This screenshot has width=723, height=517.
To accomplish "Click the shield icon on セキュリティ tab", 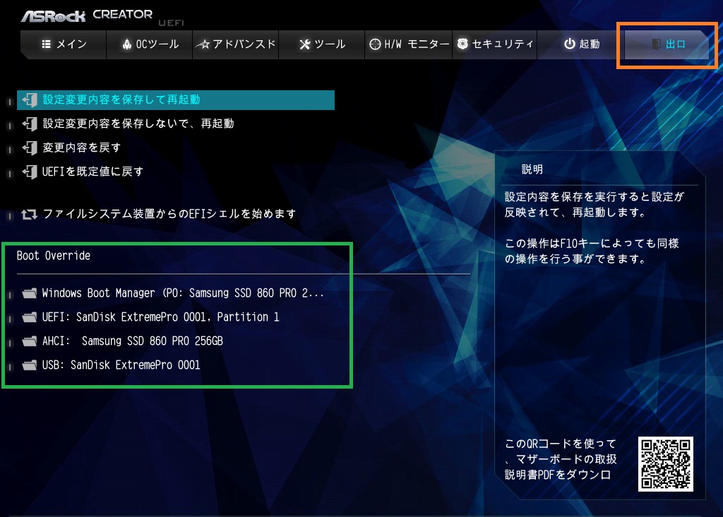I will (x=462, y=44).
